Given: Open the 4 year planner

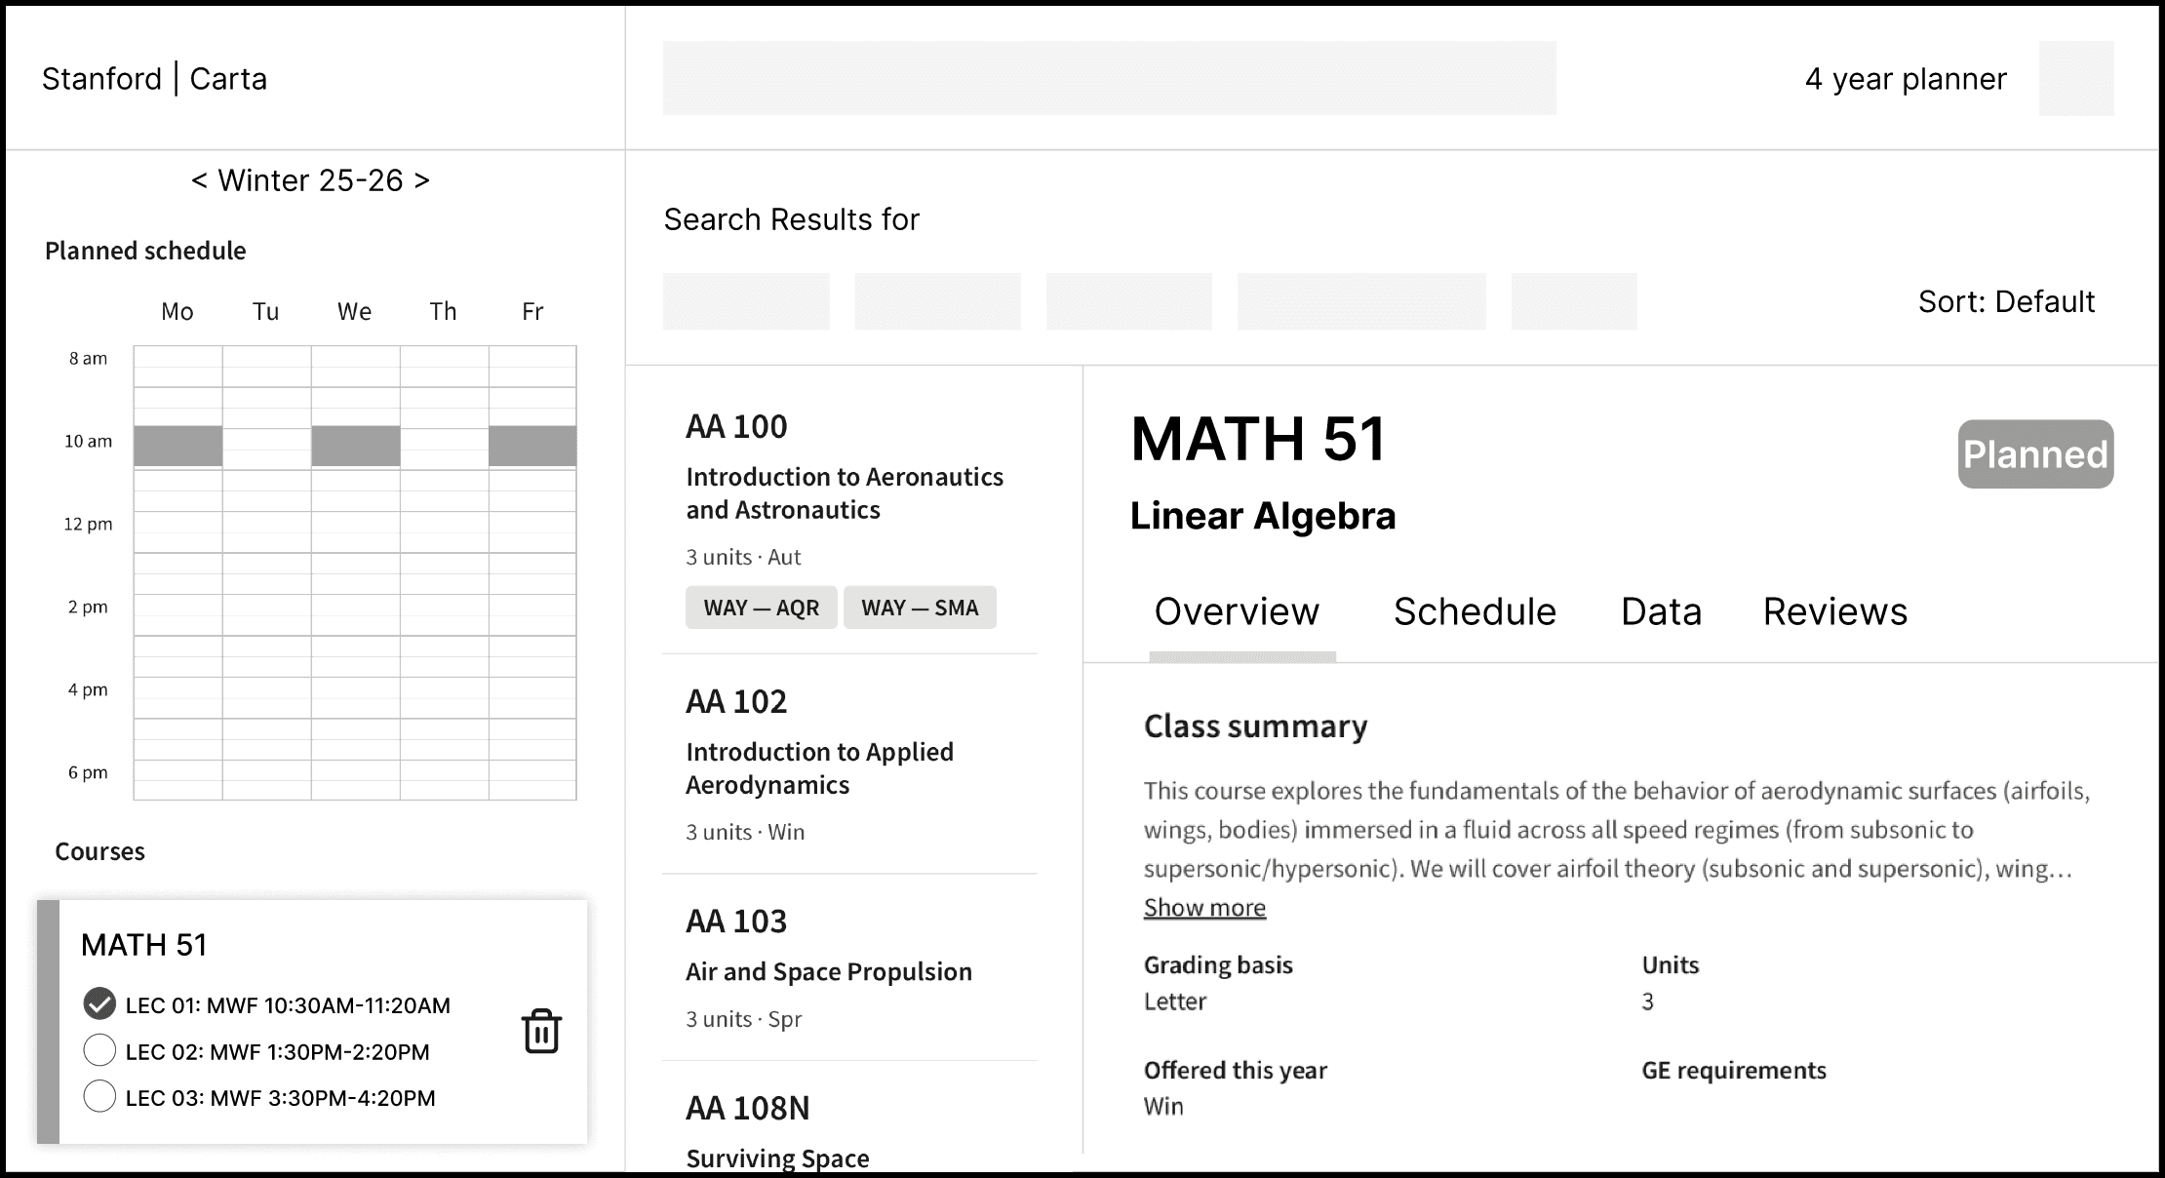Looking at the screenshot, I should [1905, 79].
